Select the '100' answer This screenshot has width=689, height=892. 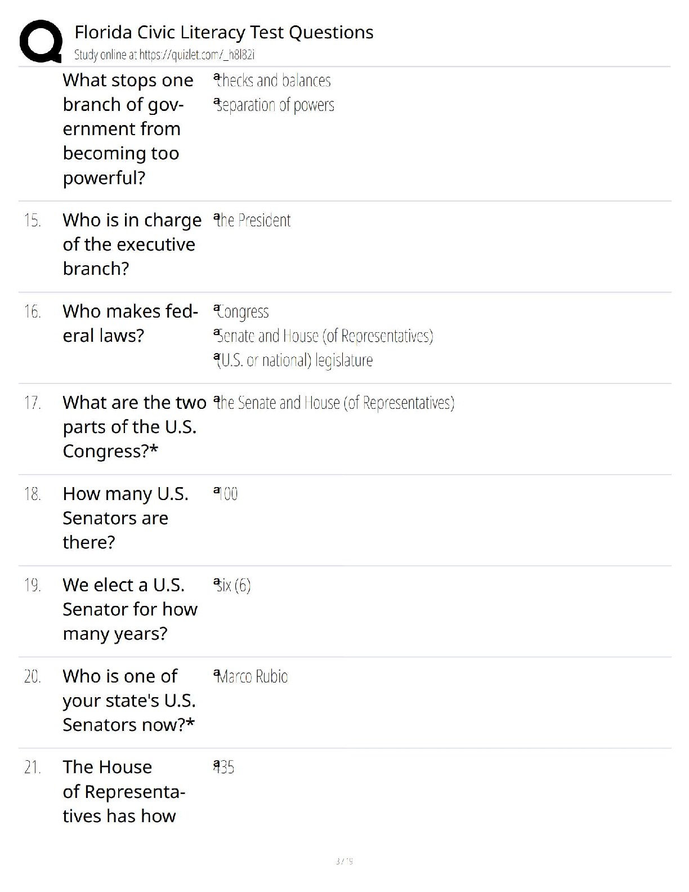227,494
